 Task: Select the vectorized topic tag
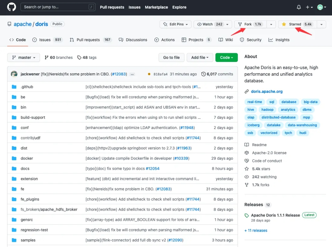(x=269, y=133)
